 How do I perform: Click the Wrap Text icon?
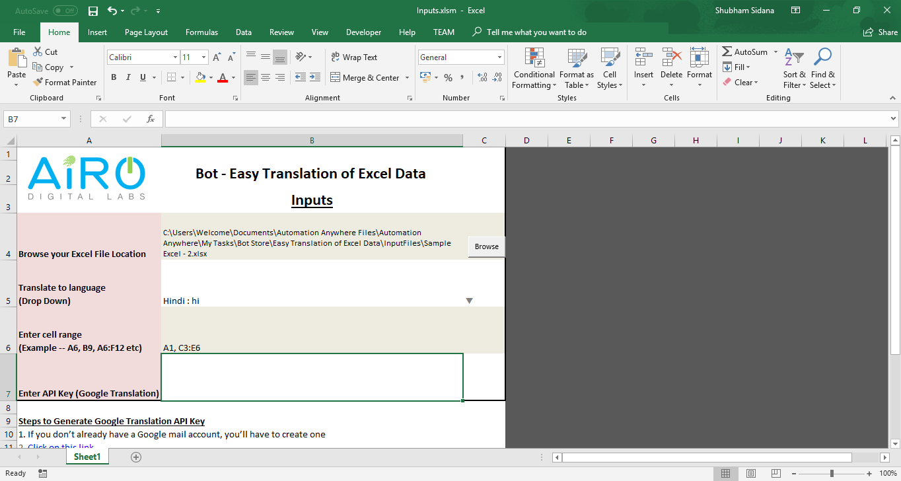coord(336,57)
